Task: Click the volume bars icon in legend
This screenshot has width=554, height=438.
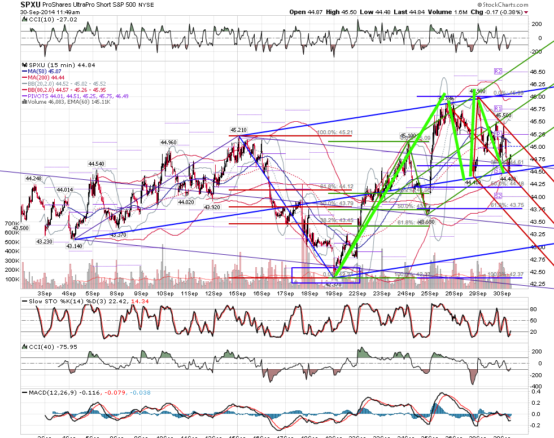Action: 24,102
